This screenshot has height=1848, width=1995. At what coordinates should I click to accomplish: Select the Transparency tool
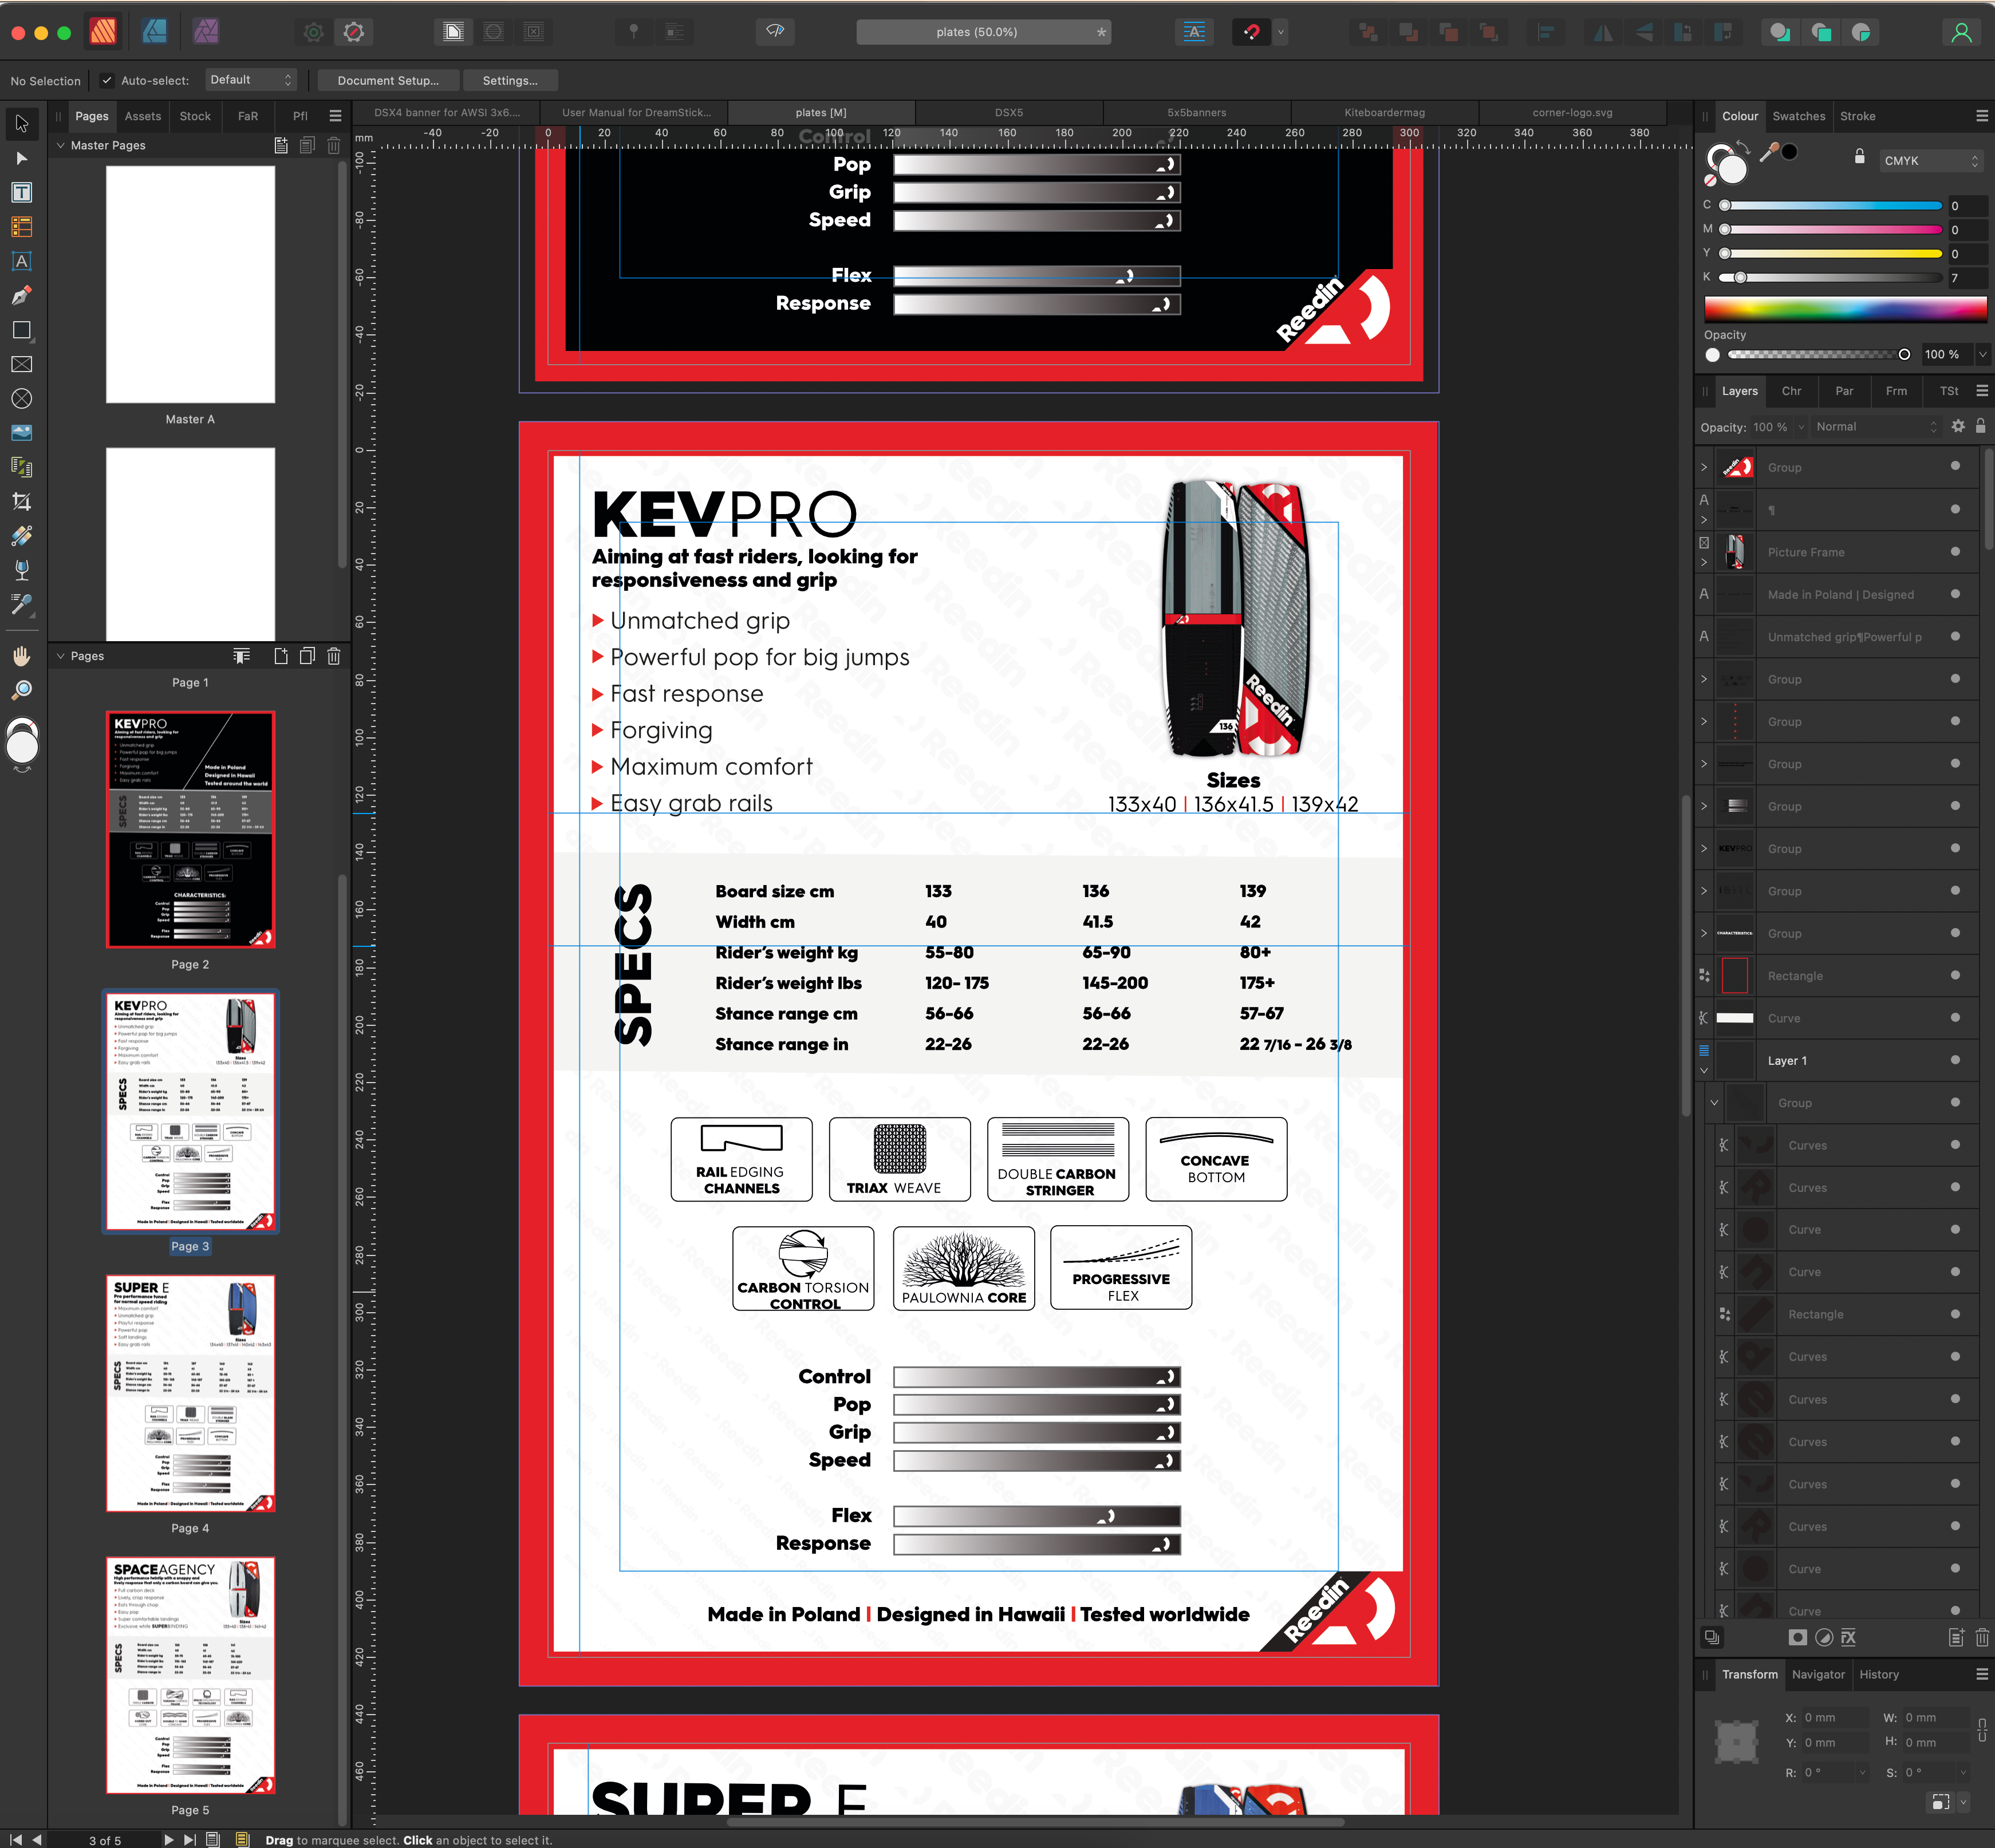pyautogui.click(x=21, y=570)
